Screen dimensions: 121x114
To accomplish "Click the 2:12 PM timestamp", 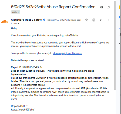I will [71, 20].
